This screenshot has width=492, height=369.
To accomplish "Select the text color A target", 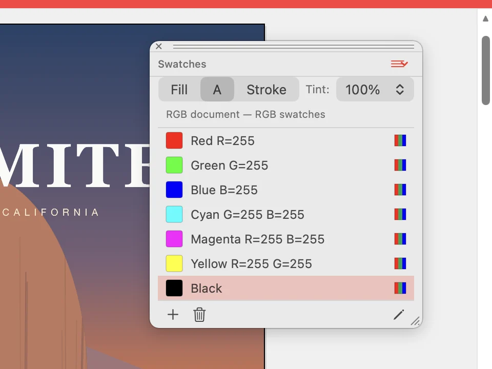I will [x=217, y=89].
